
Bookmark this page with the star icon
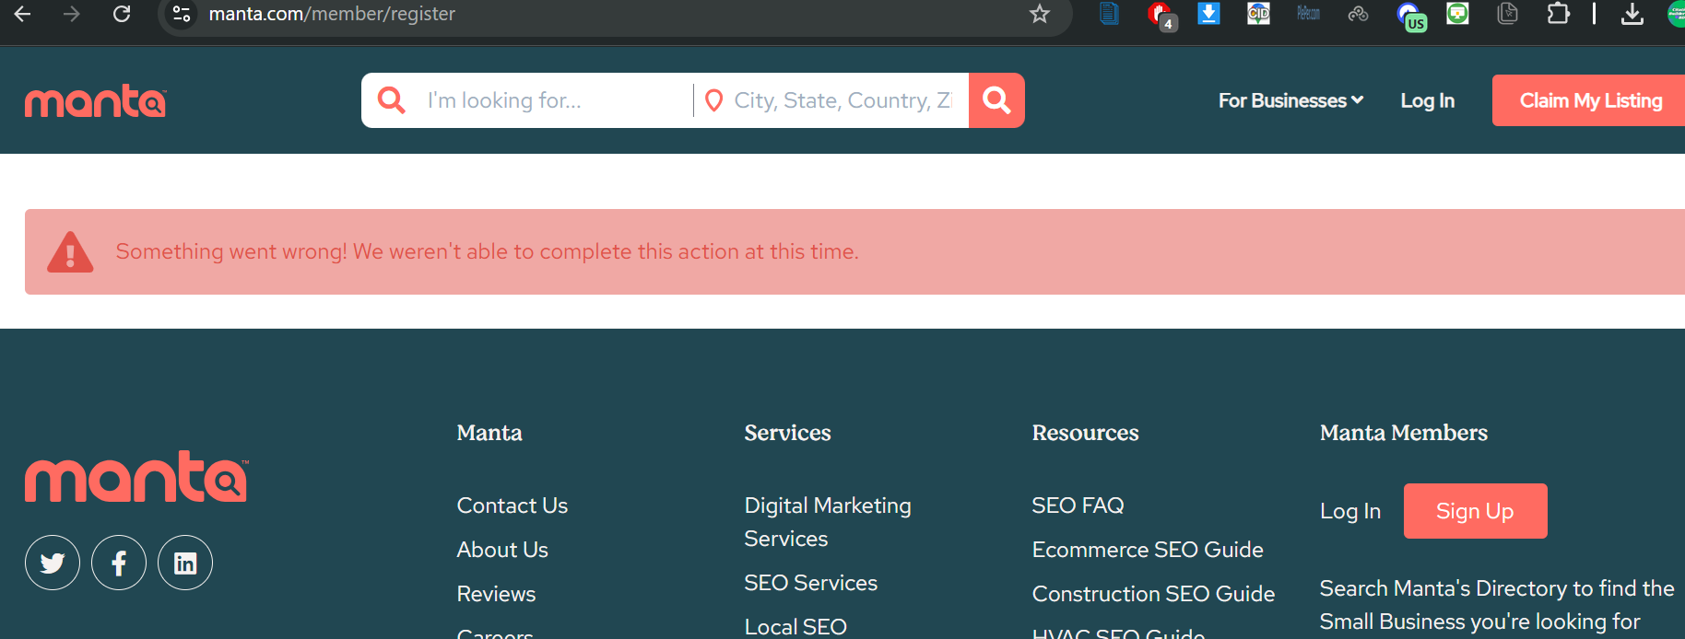pos(1040,14)
